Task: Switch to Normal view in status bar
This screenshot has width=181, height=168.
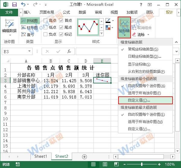Action: [93, 164]
